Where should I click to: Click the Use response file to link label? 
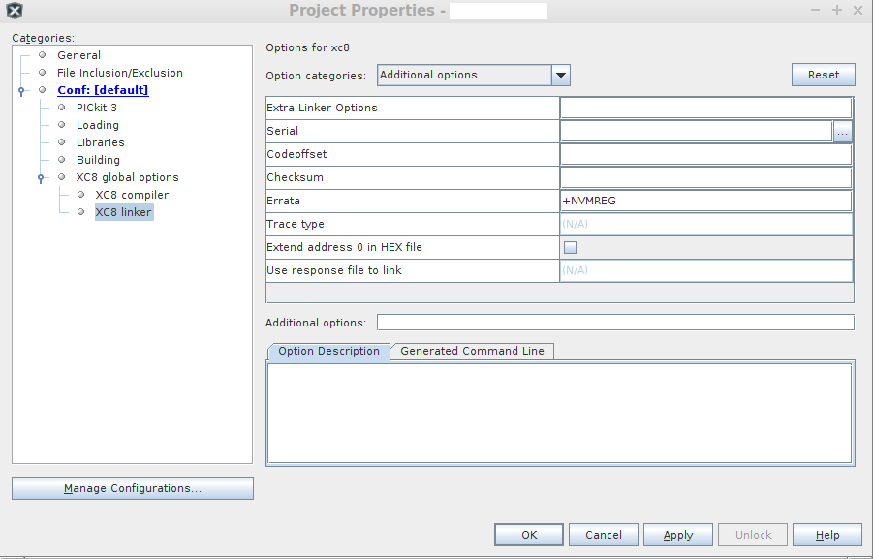tap(334, 270)
